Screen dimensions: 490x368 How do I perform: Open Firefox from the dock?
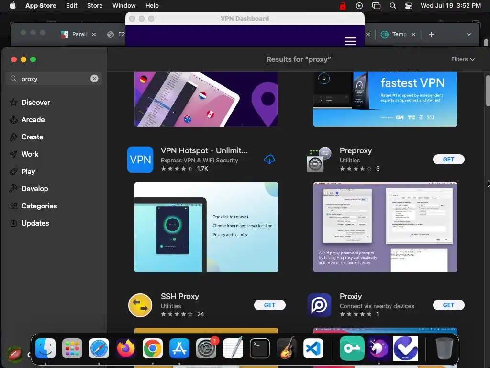pyautogui.click(x=126, y=348)
